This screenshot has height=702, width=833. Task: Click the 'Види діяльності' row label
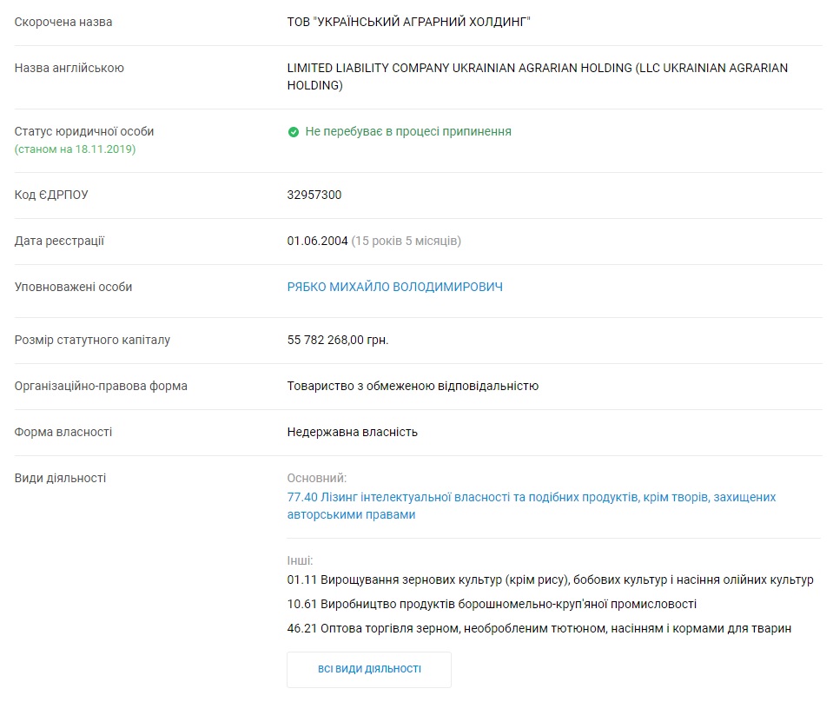(x=60, y=478)
